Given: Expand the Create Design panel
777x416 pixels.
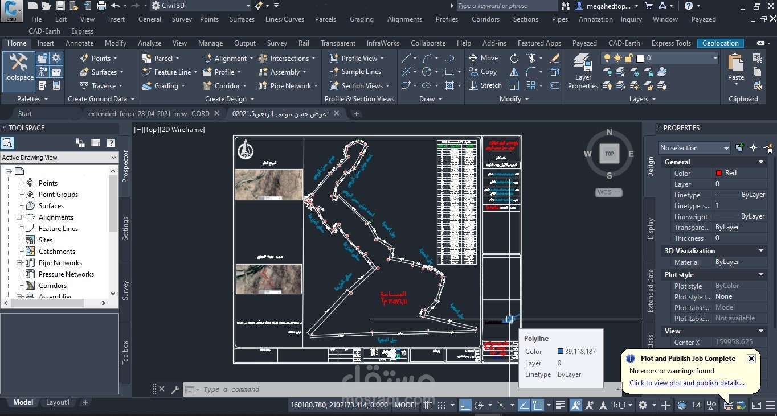Looking at the screenshot, I should tap(230, 98).
